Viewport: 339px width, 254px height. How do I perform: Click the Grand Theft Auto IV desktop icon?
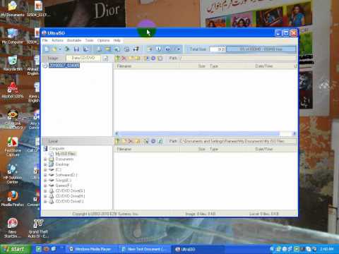tap(38, 228)
